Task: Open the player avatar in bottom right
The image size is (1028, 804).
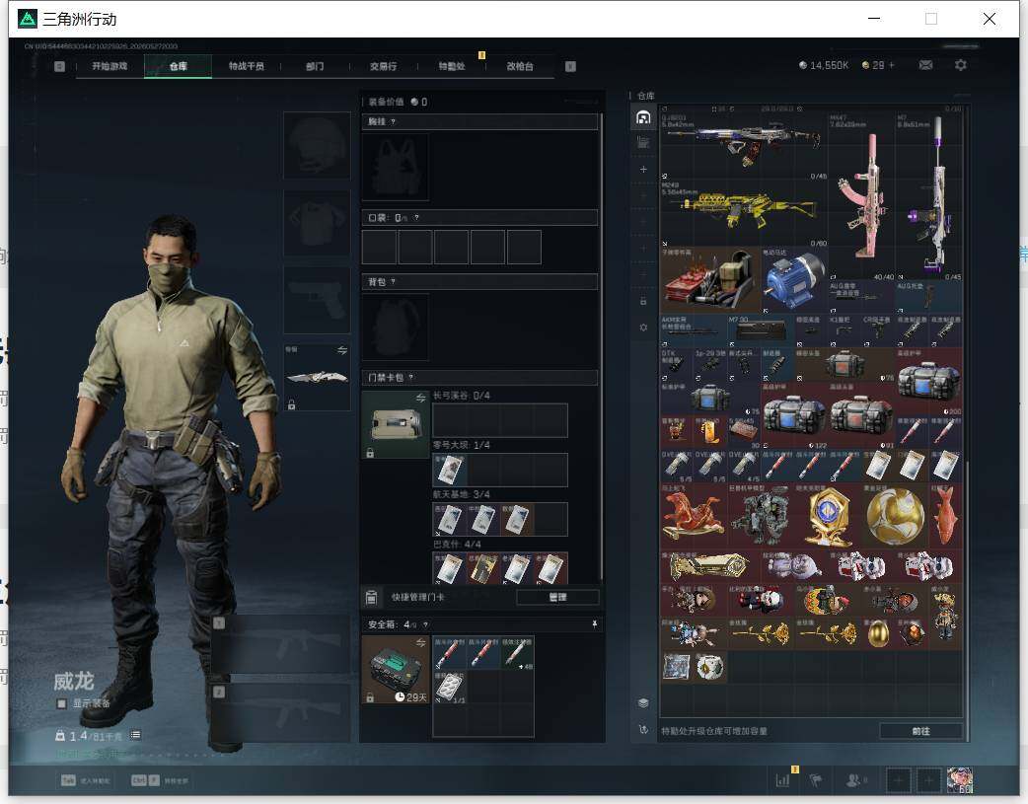Action: tap(960, 780)
